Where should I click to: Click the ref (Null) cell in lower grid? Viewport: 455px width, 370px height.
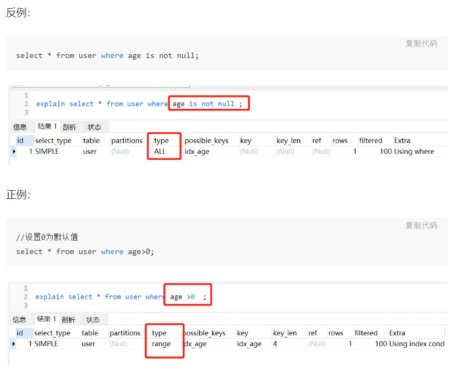click(317, 344)
